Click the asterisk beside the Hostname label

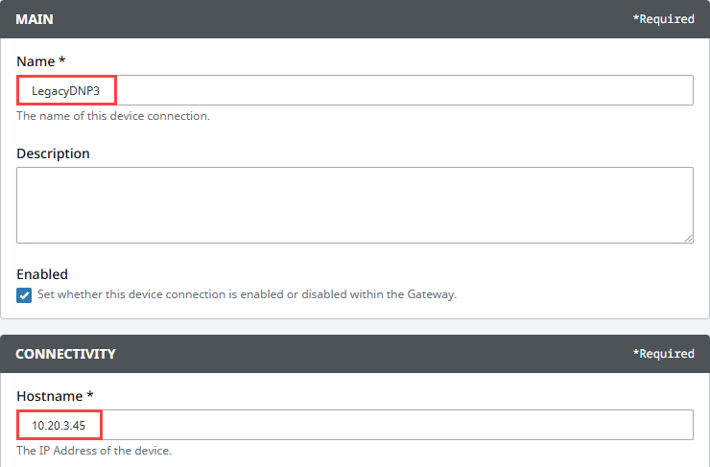pyautogui.click(x=90, y=394)
